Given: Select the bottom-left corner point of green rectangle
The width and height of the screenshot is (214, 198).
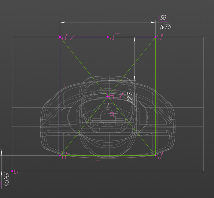Looking at the screenshot, I should (x=60, y=155).
